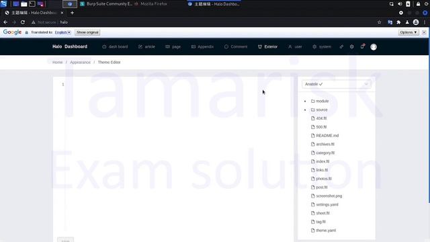Click the battery icon in system tray
The height and width of the screenshot is (242, 430).
tap(408, 4)
